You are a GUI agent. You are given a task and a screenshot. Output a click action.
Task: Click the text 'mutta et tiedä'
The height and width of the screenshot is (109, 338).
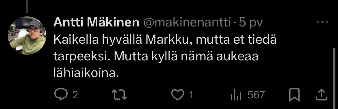click(x=236, y=40)
